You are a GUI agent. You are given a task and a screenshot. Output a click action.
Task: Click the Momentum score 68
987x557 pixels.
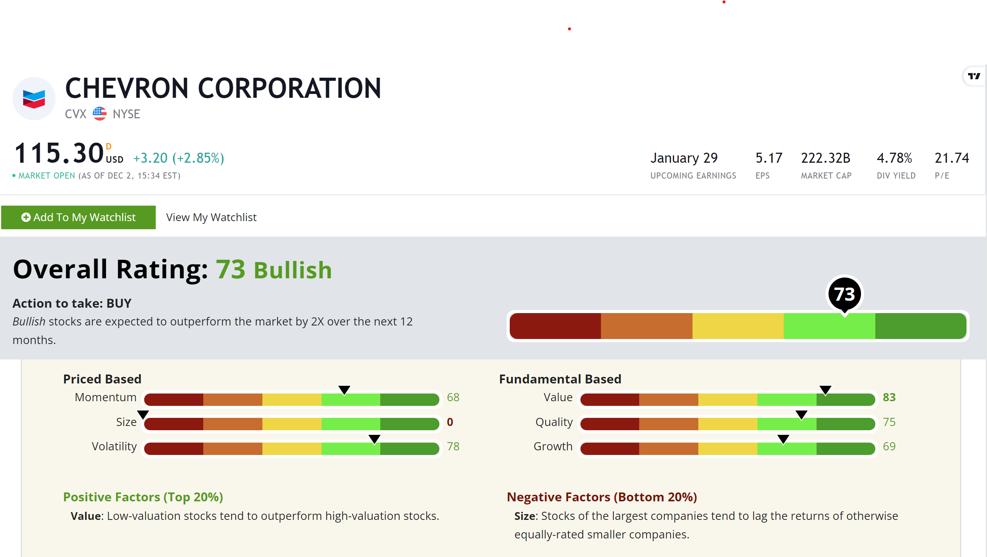click(x=453, y=397)
